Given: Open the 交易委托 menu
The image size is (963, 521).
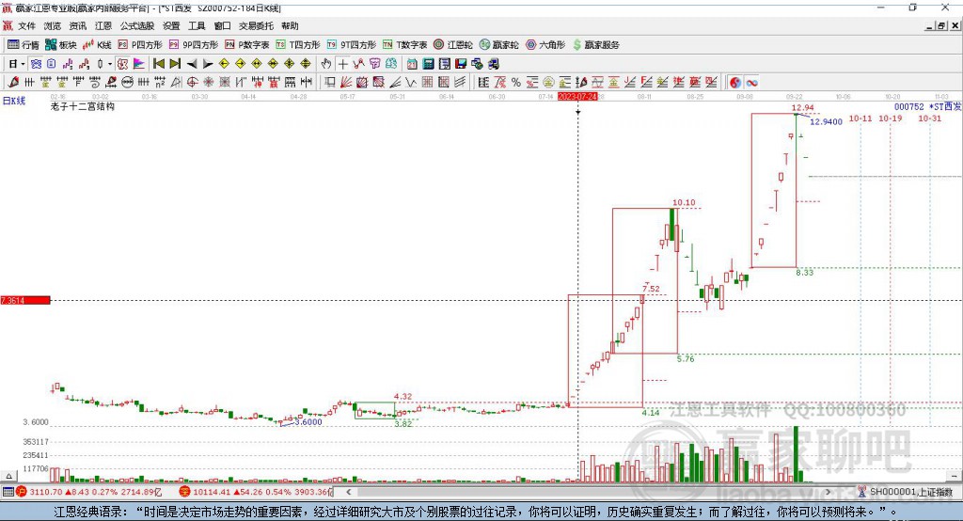Looking at the screenshot, I should tap(256, 25).
